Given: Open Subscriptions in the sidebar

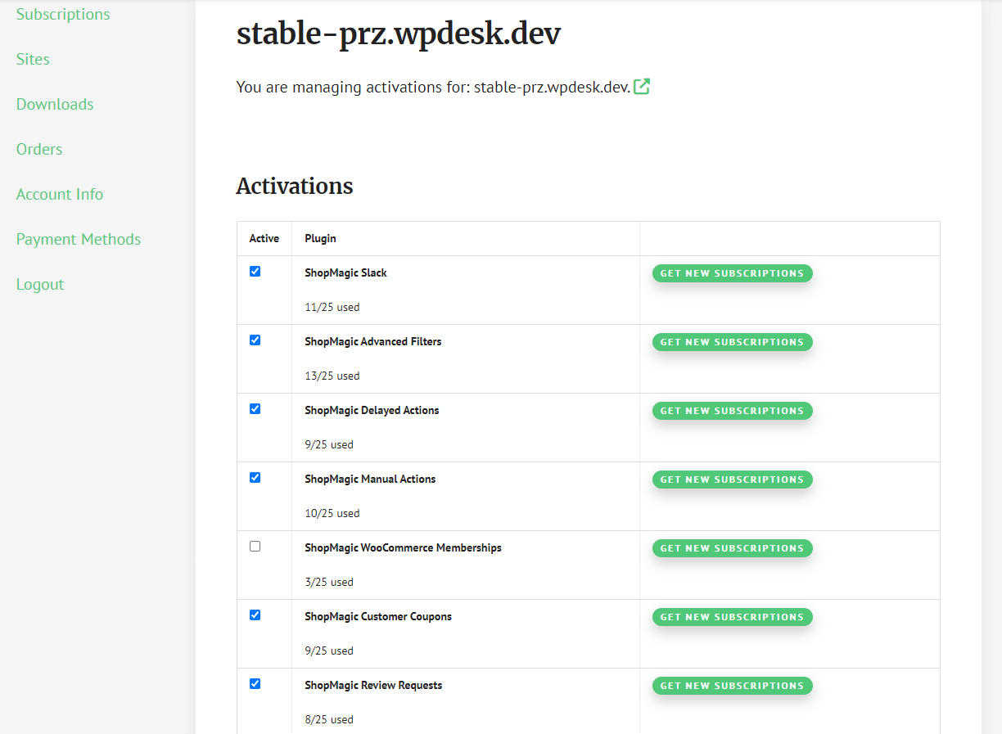Looking at the screenshot, I should 63,14.
